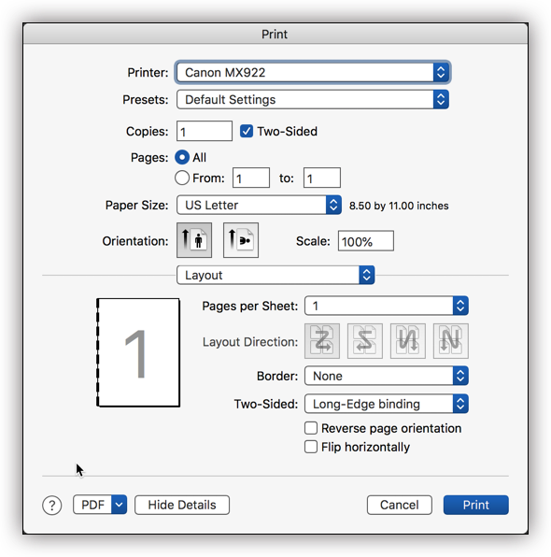Image resolution: width=551 pixels, height=557 pixels.
Task: Click the blue Print button
Action: tap(475, 505)
